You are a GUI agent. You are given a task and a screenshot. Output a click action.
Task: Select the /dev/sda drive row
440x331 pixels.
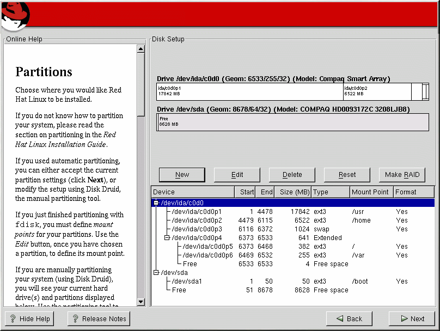292,272
